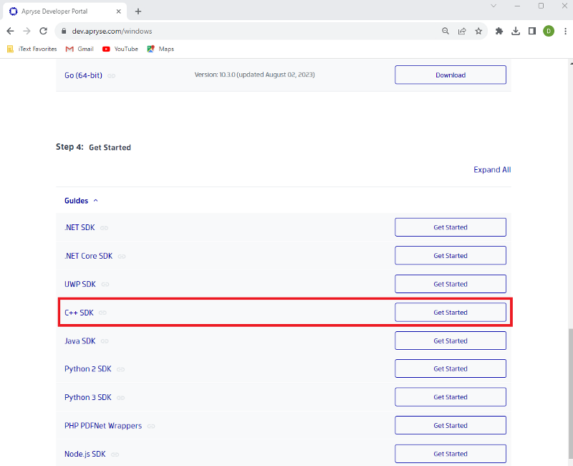Reload the page with the refresh icon
The image size is (573, 466).
(44, 31)
